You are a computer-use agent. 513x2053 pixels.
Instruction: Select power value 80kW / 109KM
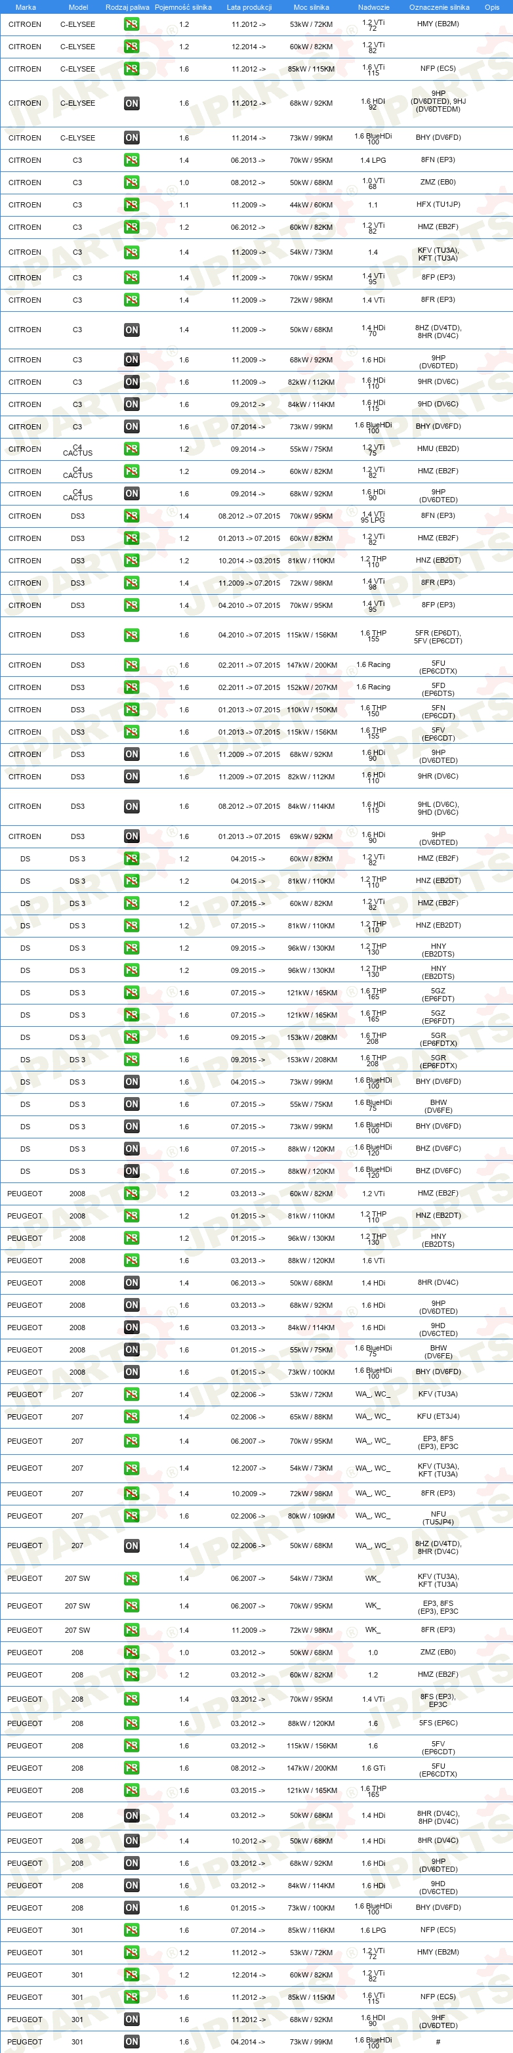pyautogui.click(x=312, y=1517)
